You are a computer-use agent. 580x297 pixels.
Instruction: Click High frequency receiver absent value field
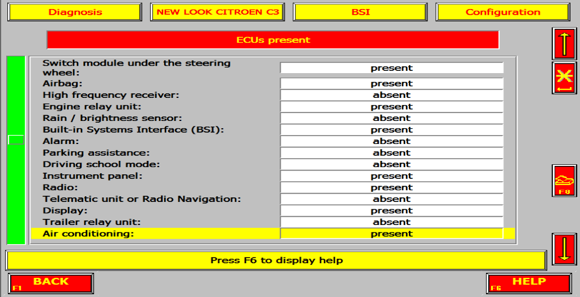[x=392, y=95]
